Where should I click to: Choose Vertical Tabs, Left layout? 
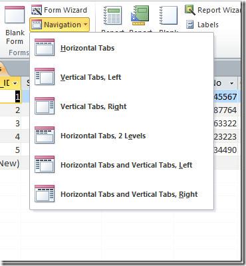(x=122, y=77)
